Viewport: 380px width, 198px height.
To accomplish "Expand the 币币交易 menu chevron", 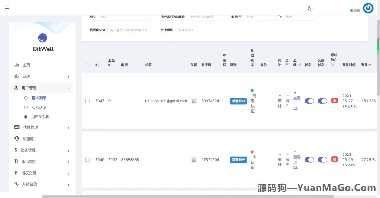I will click(68, 162).
